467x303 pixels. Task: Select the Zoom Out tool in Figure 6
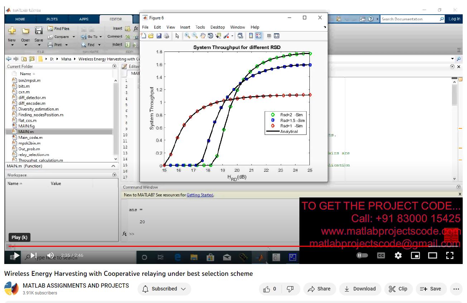coord(195,36)
